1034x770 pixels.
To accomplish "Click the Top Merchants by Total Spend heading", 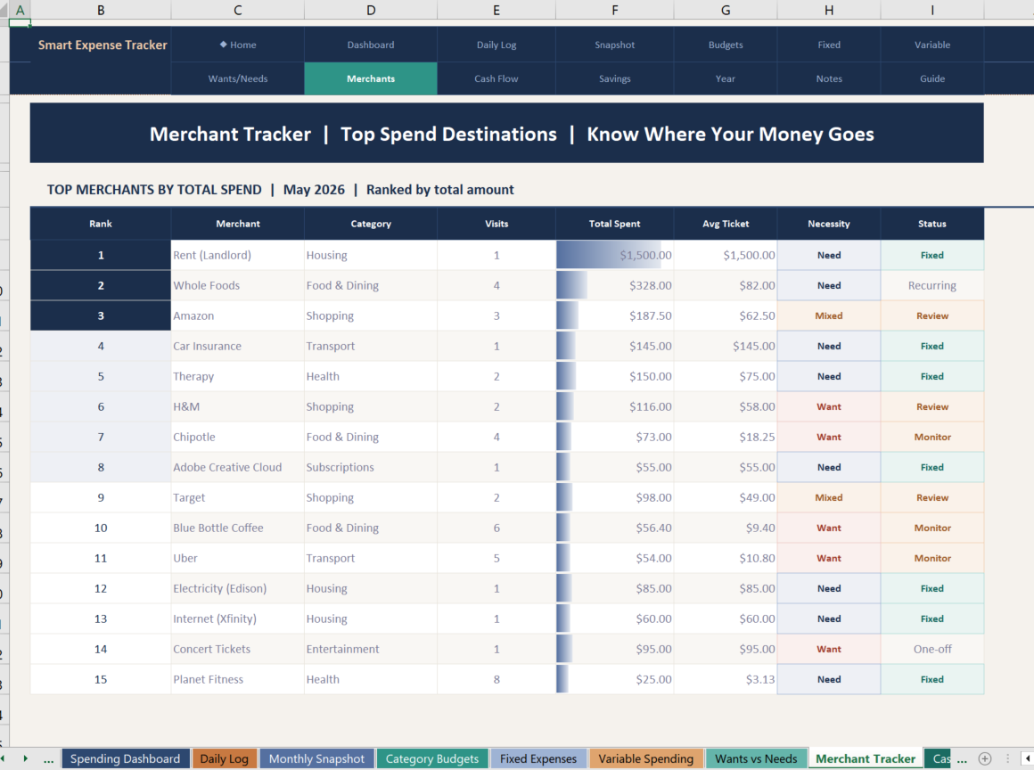I will click(x=280, y=190).
